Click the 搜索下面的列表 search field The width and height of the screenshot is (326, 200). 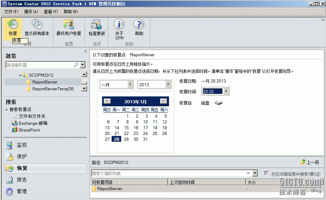168,173
